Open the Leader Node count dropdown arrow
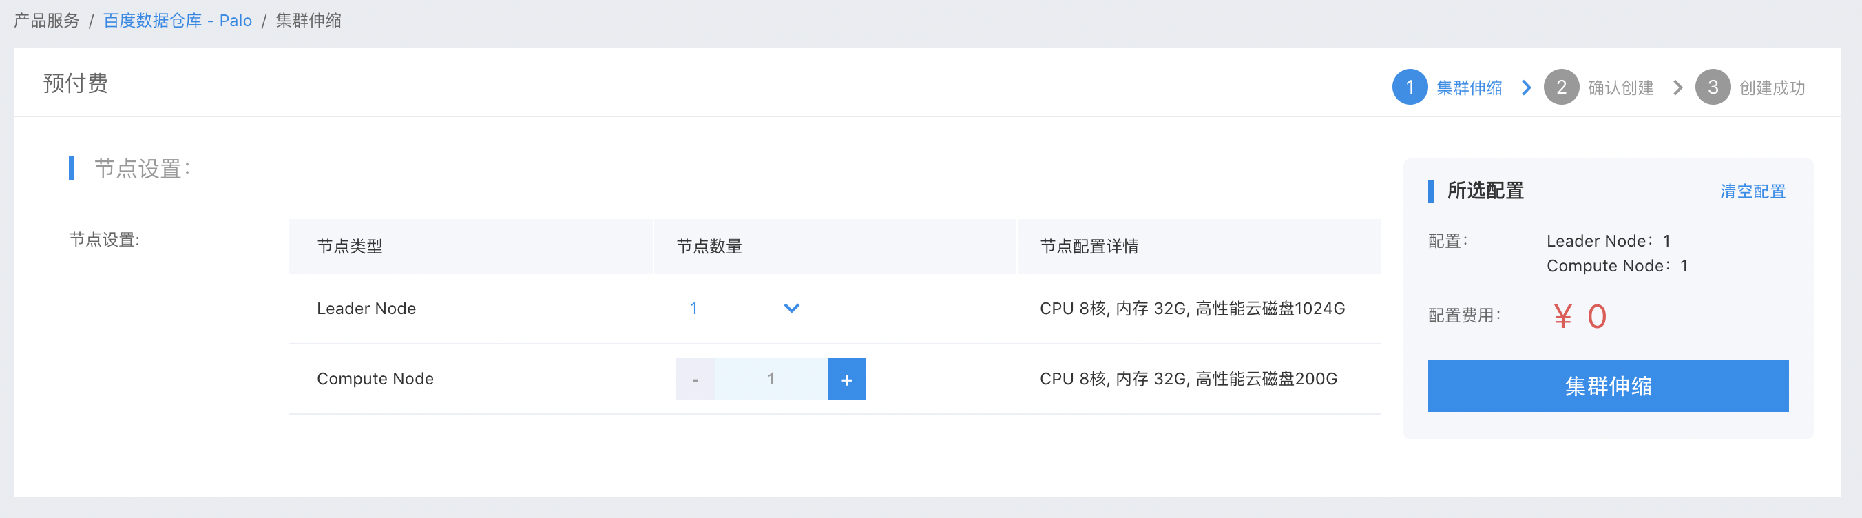1862x518 pixels. click(791, 308)
